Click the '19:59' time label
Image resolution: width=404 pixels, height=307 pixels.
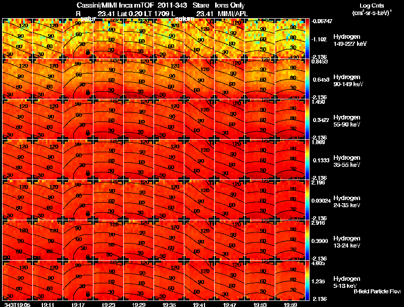click(290, 304)
